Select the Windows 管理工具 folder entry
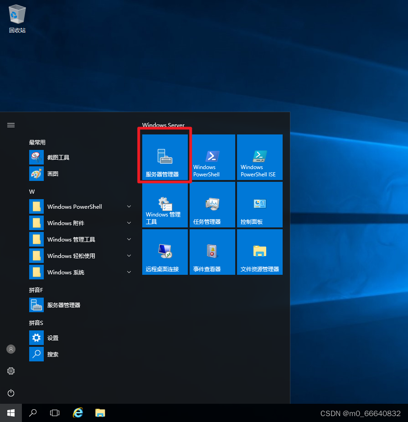408x422 pixels. tap(81, 239)
